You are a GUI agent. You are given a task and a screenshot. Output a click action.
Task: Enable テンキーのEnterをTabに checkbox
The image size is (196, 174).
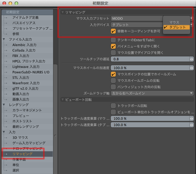[x=113, y=40]
